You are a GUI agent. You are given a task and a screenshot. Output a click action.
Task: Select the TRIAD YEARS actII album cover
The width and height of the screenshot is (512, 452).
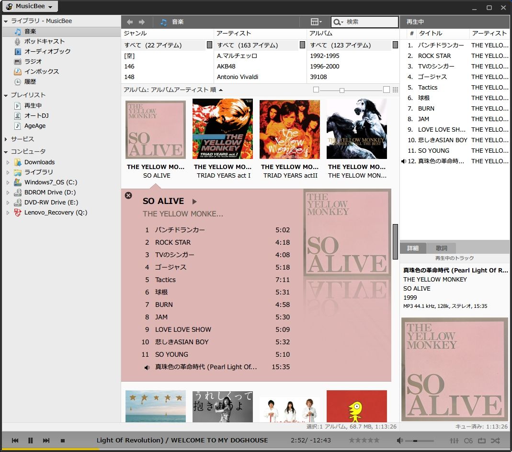290,129
